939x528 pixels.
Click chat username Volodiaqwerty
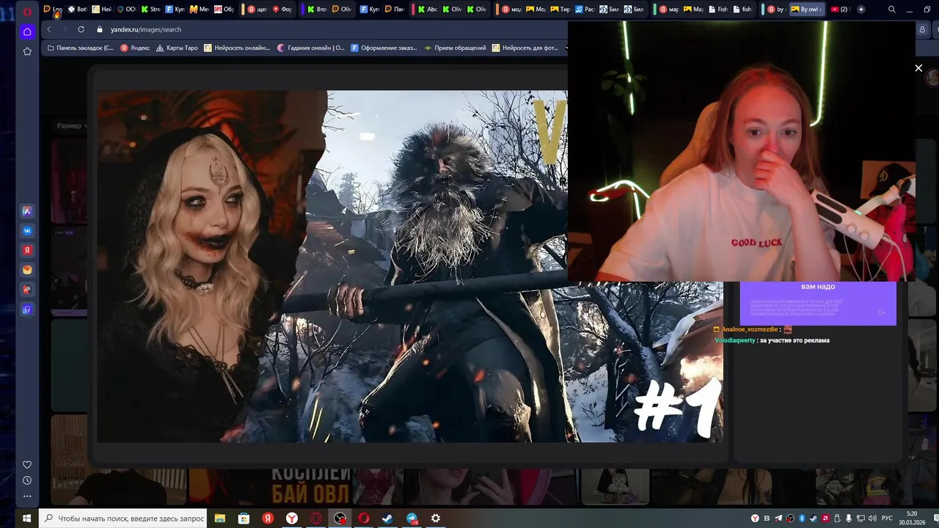(735, 340)
